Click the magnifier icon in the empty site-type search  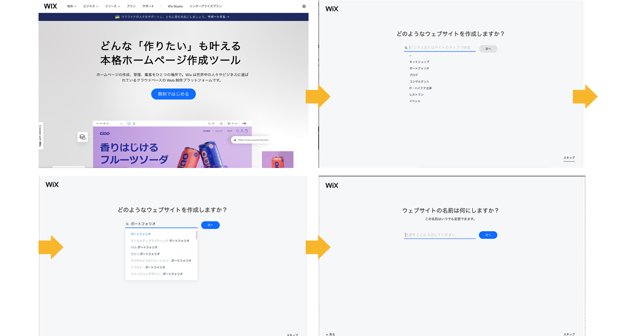406,48
